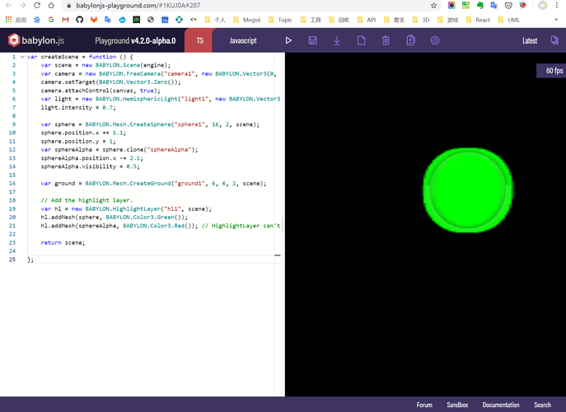
Task: Run the scene with the Play icon
Action: tap(288, 40)
